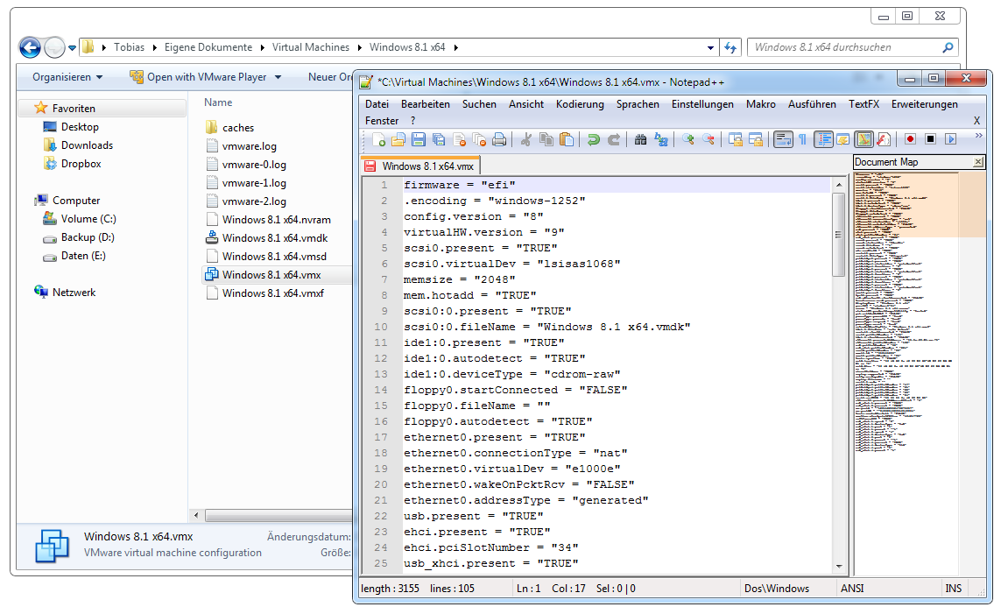Viewport: 1001px width, 614px height.
Task: Click the down arrow of the editor scrollbar
Action: tap(838, 566)
